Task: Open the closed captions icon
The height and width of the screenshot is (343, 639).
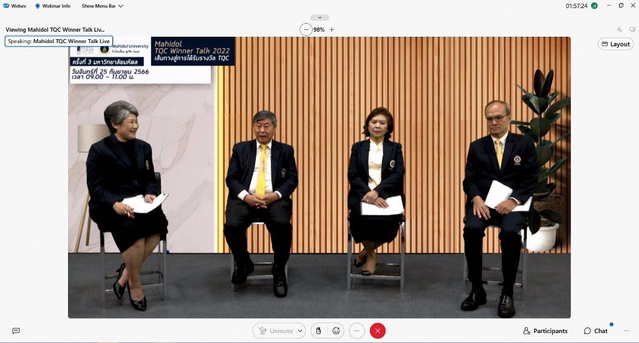Action: (x=16, y=331)
